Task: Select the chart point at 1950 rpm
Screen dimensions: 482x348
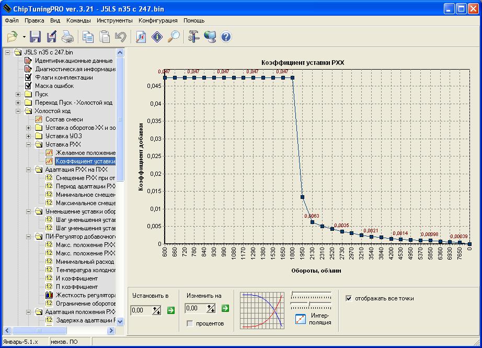Action: [302, 197]
